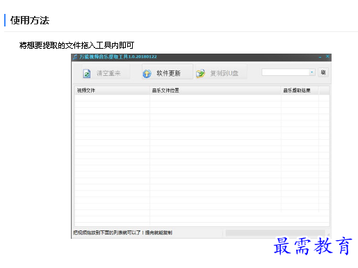Click the music note app icon in title bar
This screenshot has height=268, width=358.
click(75, 57)
